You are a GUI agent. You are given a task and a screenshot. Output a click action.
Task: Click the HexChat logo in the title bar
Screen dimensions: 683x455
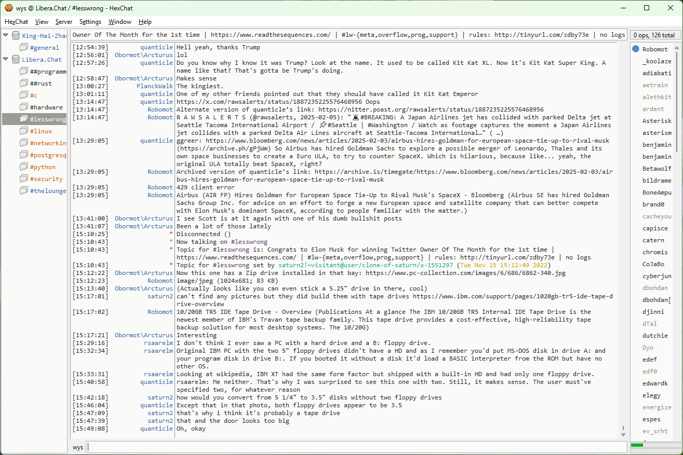point(8,8)
